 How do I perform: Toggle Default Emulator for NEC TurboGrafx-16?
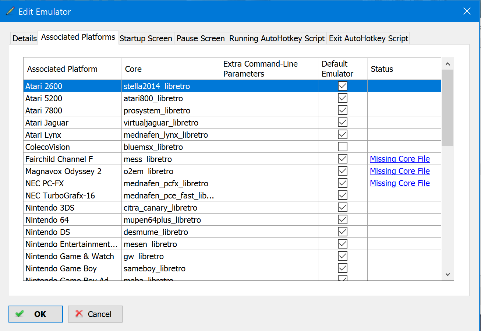[343, 196]
